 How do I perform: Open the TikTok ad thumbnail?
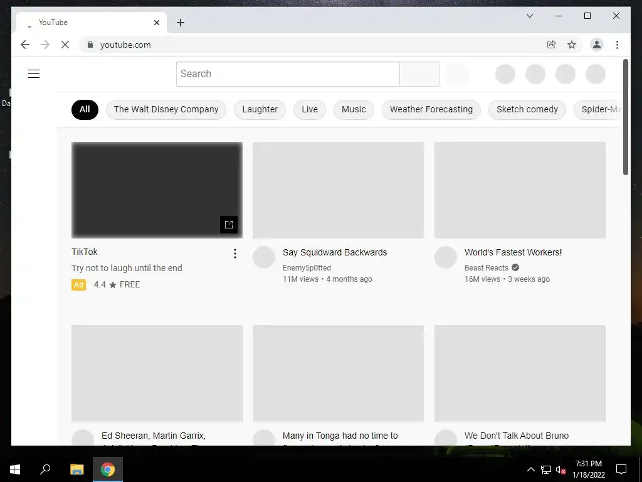coord(157,190)
